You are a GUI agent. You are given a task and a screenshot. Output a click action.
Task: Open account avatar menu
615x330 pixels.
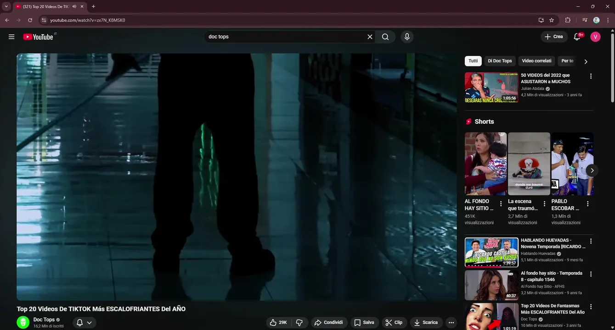tap(595, 37)
